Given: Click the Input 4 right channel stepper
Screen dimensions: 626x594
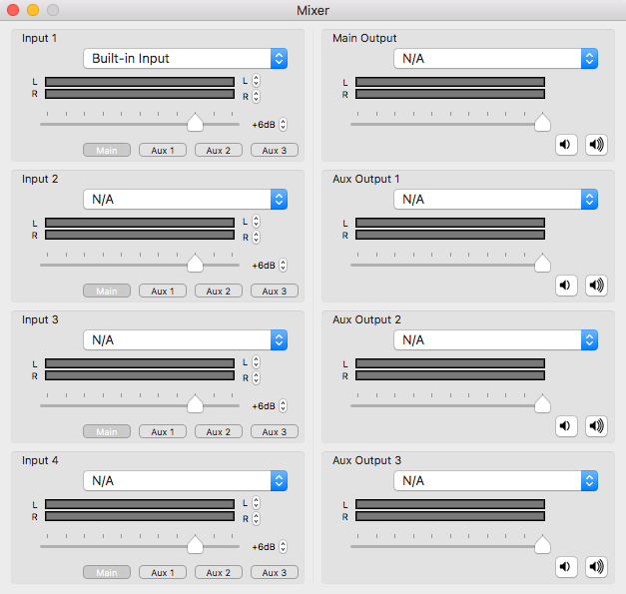Looking at the screenshot, I should [257, 518].
